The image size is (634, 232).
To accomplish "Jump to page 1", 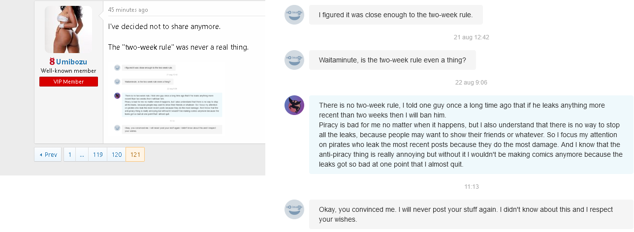I will click(70, 154).
